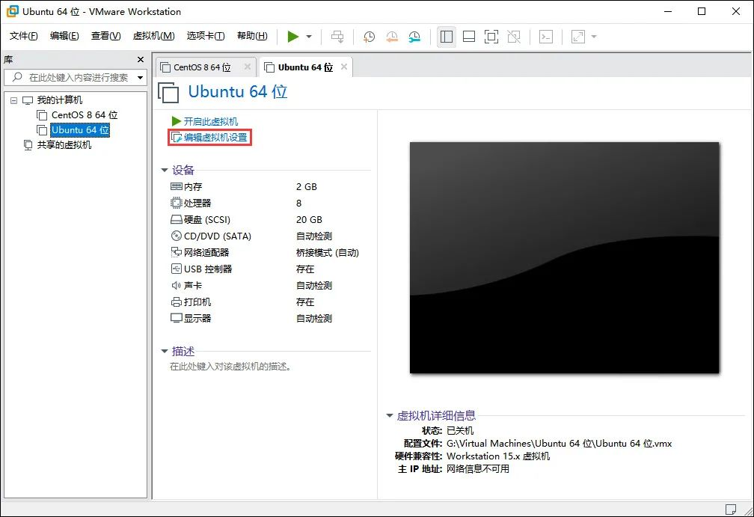Click the 处理器 processor device icon
Image resolution: width=754 pixels, height=517 pixels.
coord(176,203)
